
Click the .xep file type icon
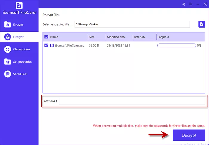(52, 45)
